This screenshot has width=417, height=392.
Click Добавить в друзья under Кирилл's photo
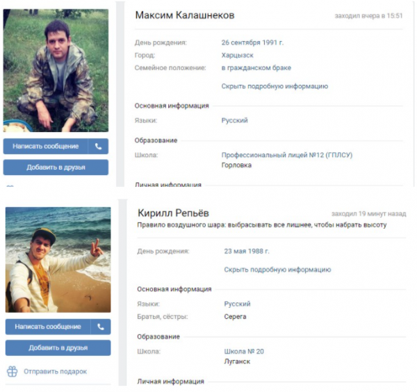pos(58,348)
